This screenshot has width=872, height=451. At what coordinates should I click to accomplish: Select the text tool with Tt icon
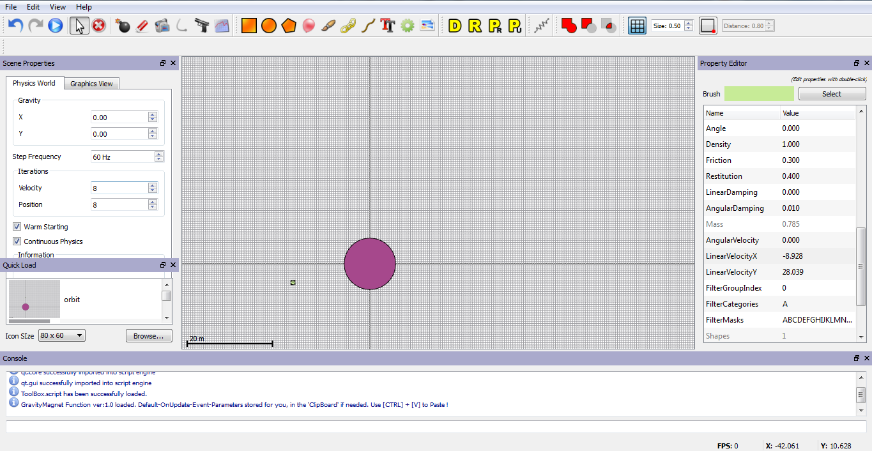(x=388, y=26)
